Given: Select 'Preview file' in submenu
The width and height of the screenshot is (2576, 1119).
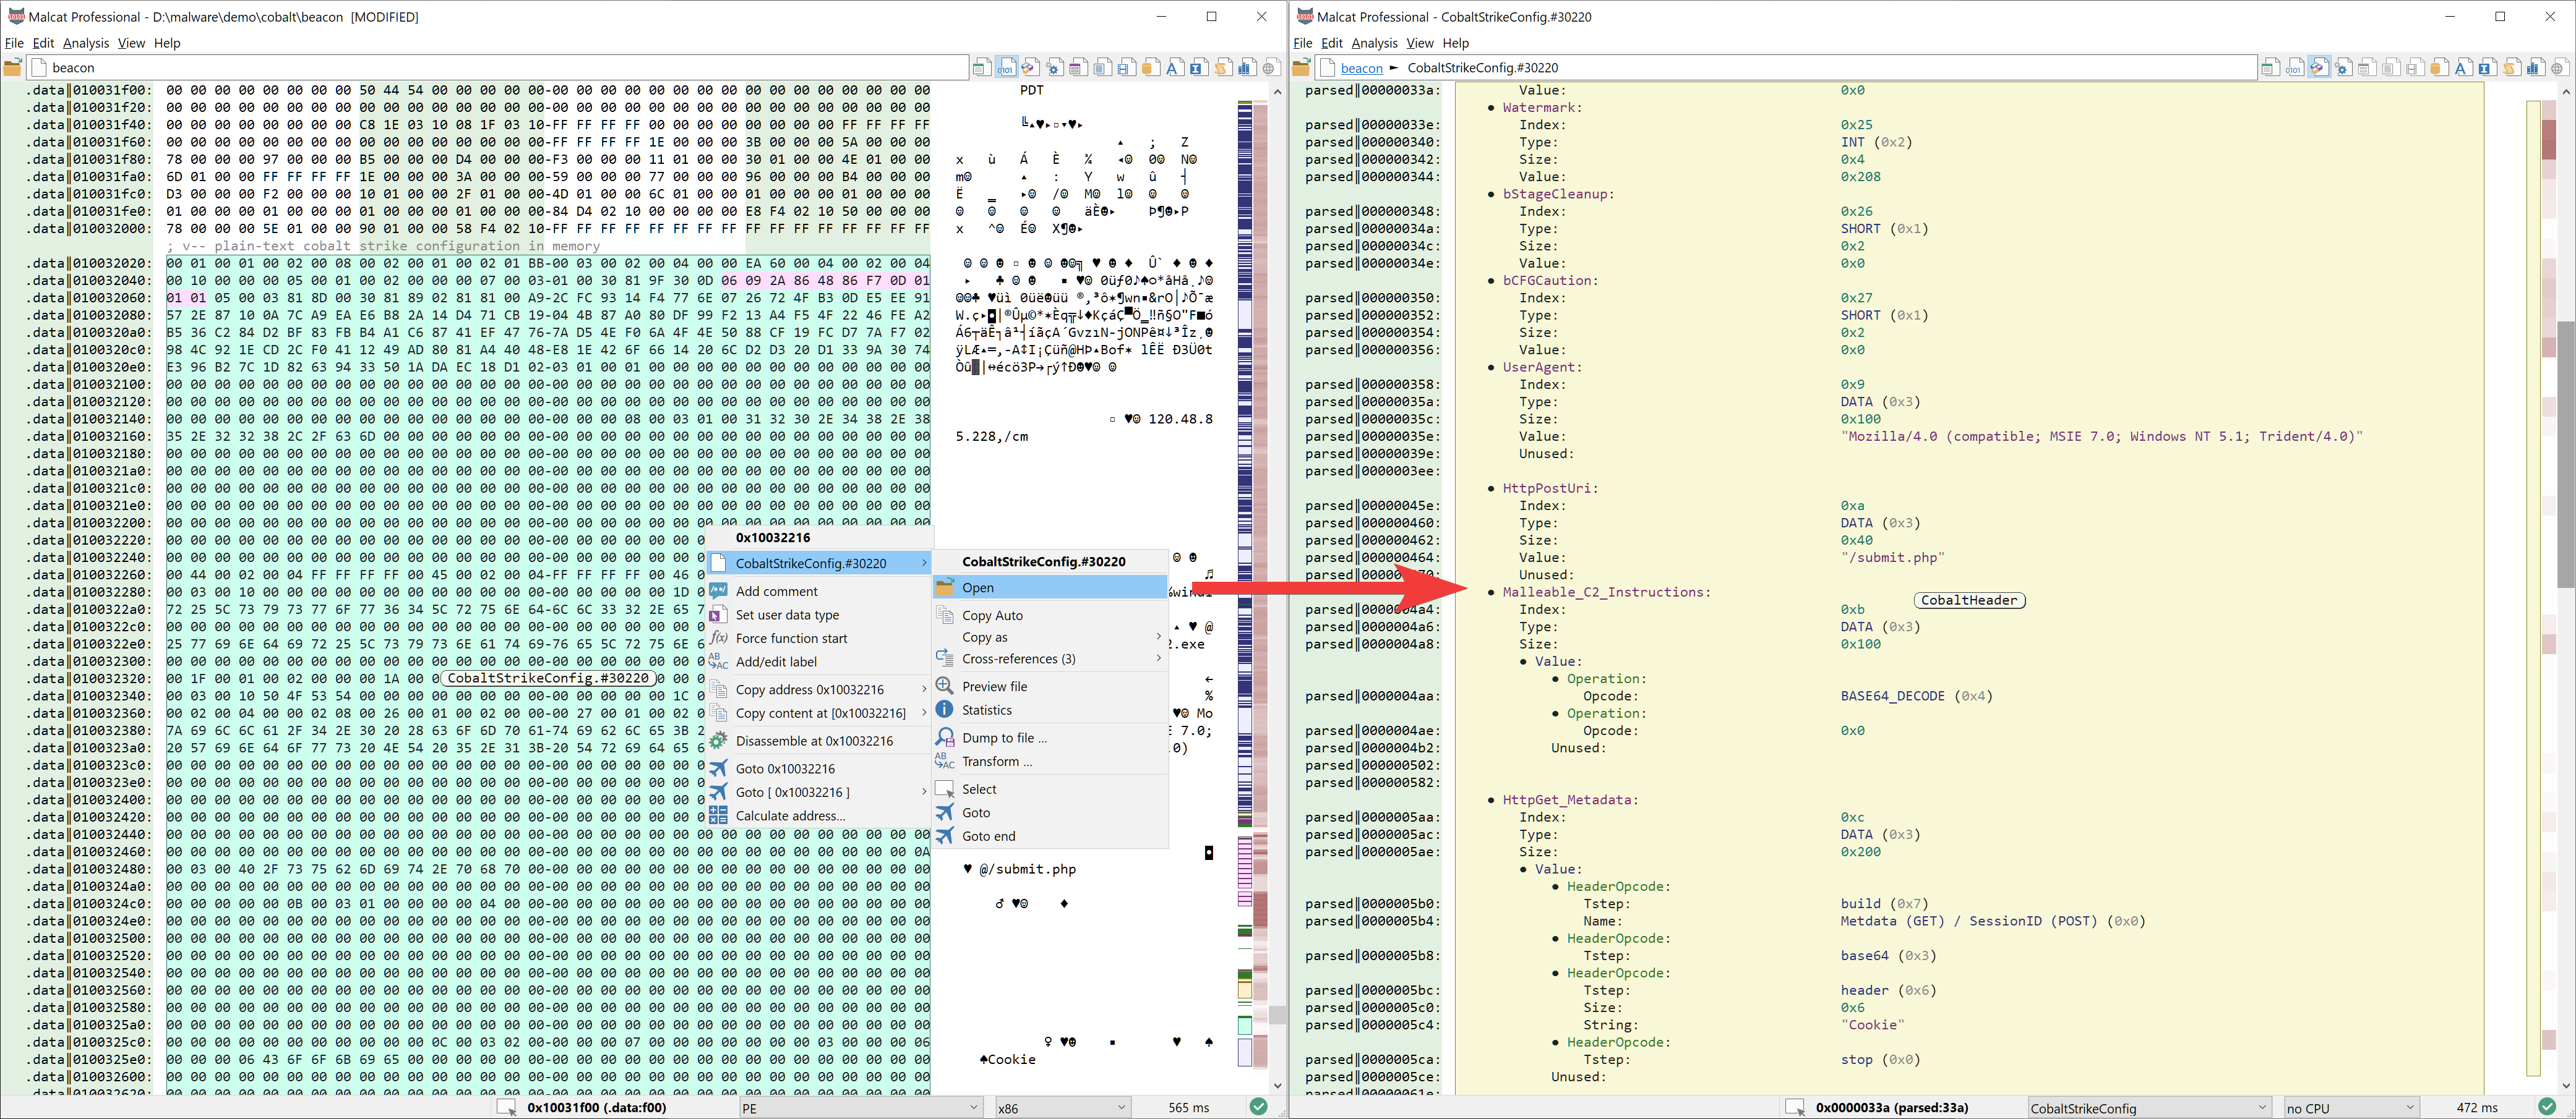Looking at the screenshot, I should coord(1050,686).
